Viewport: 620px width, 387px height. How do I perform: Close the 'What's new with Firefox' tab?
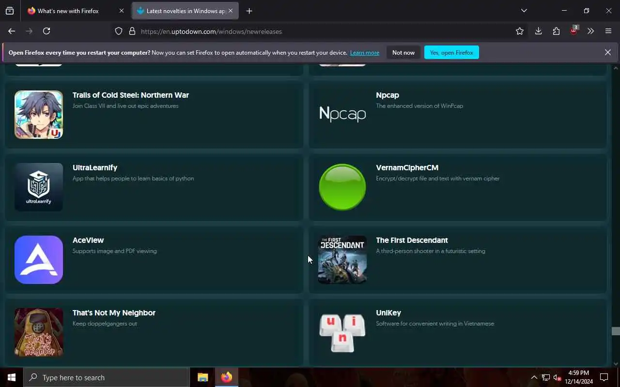tap(122, 11)
